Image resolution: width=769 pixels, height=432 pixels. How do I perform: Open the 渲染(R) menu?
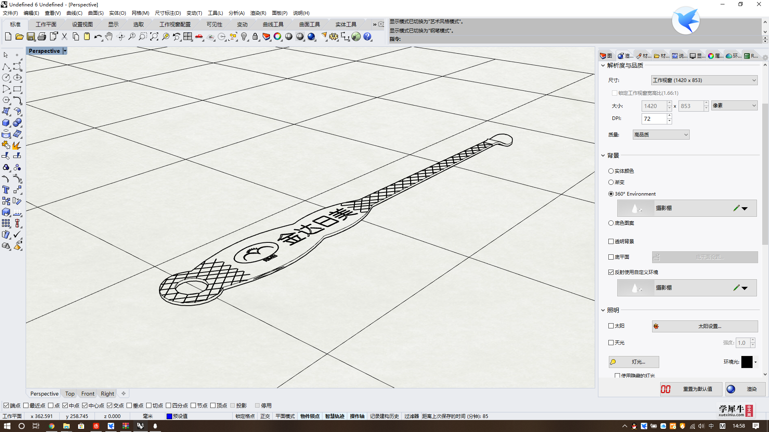click(x=258, y=13)
